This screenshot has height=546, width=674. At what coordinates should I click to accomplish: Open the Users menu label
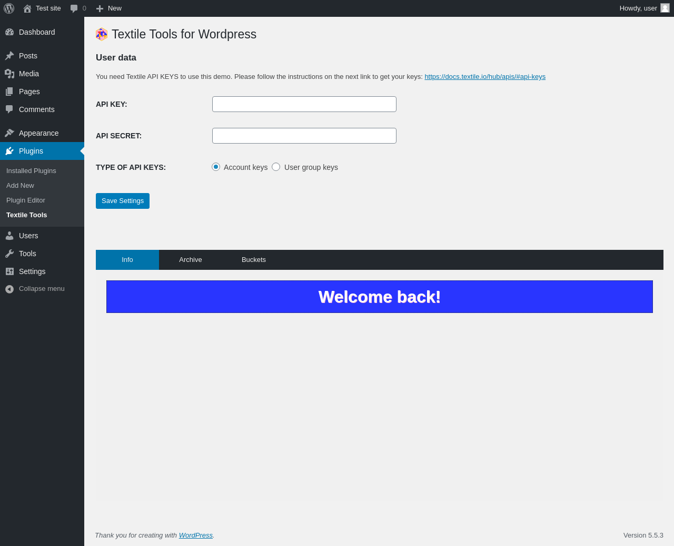click(28, 236)
